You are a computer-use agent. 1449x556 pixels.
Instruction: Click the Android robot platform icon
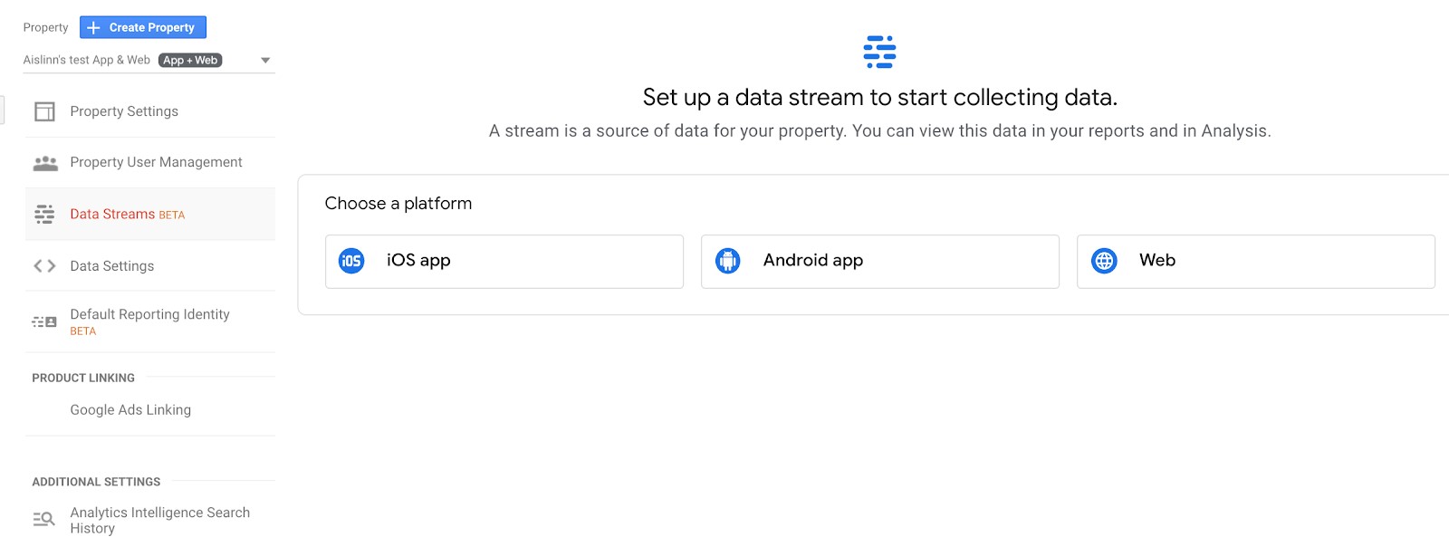click(727, 261)
